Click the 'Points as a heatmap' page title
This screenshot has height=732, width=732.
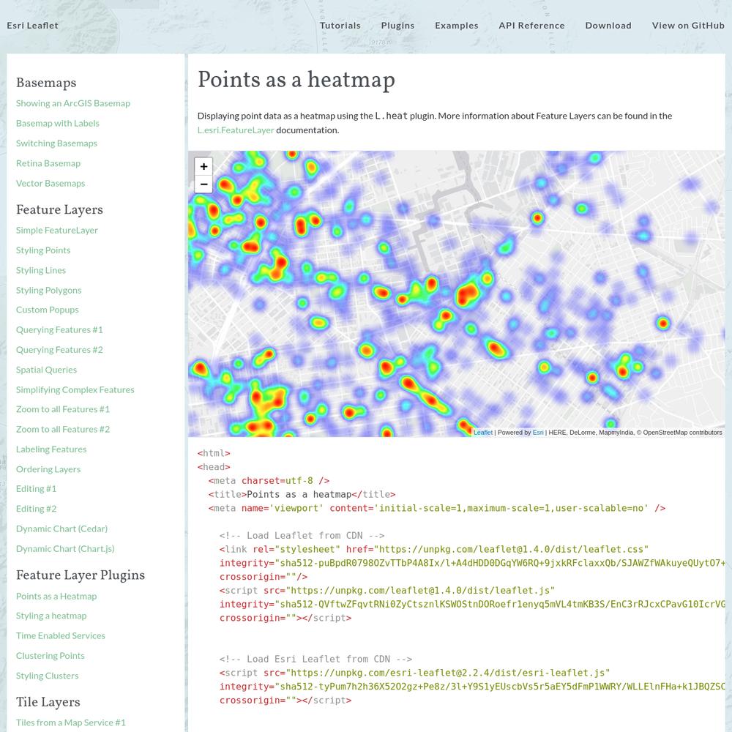[296, 80]
